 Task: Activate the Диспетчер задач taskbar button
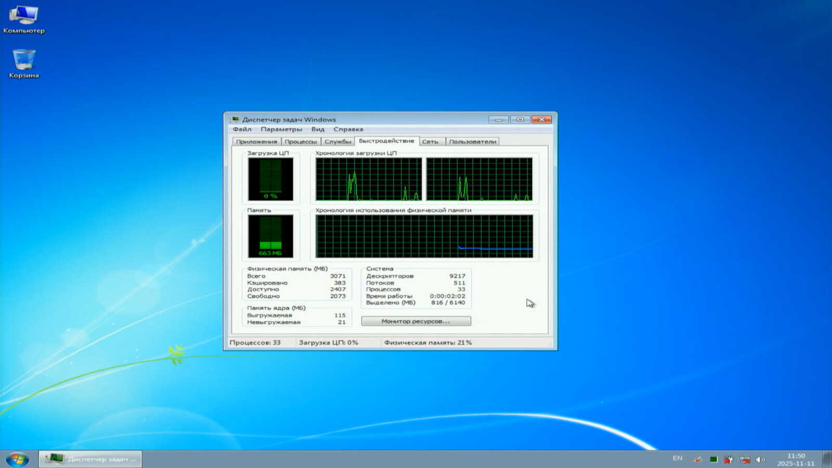coord(90,459)
